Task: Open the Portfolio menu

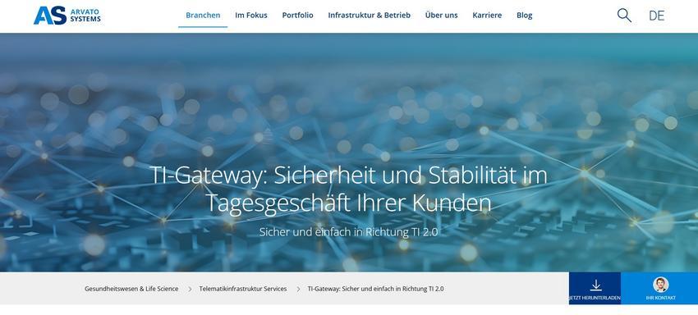Action: [x=298, y=15]
